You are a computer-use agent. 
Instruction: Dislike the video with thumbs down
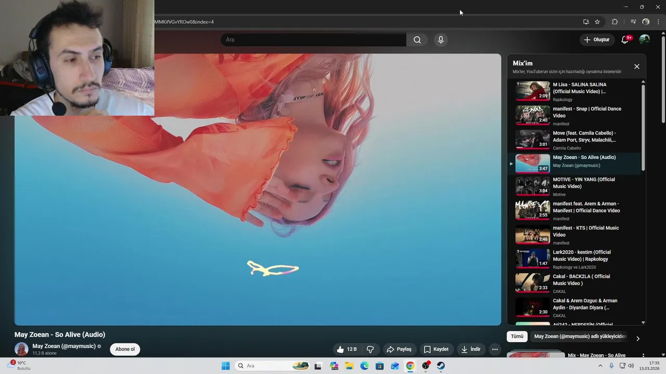pos(370,350)
